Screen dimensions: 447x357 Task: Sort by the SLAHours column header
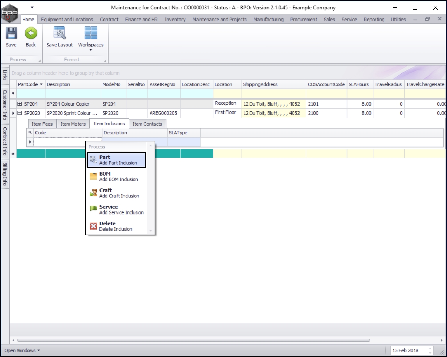360,84
